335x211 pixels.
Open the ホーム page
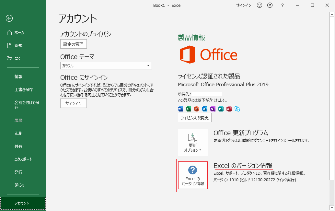(x=23, y=33)
